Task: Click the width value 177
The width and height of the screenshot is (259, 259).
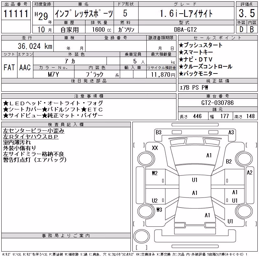Action: click(x=224, y=116)
